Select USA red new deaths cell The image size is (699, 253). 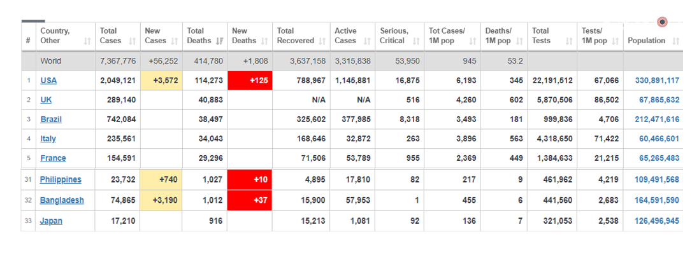pyautogui.click(x=250, y=81)
